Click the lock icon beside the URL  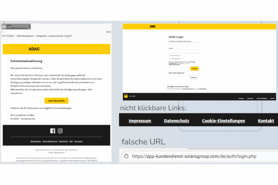coord(126,156)
